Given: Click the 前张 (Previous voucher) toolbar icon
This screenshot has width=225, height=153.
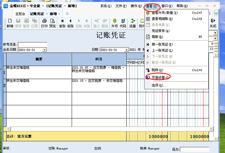Looking at the screenshot, I should pos(70,23).
